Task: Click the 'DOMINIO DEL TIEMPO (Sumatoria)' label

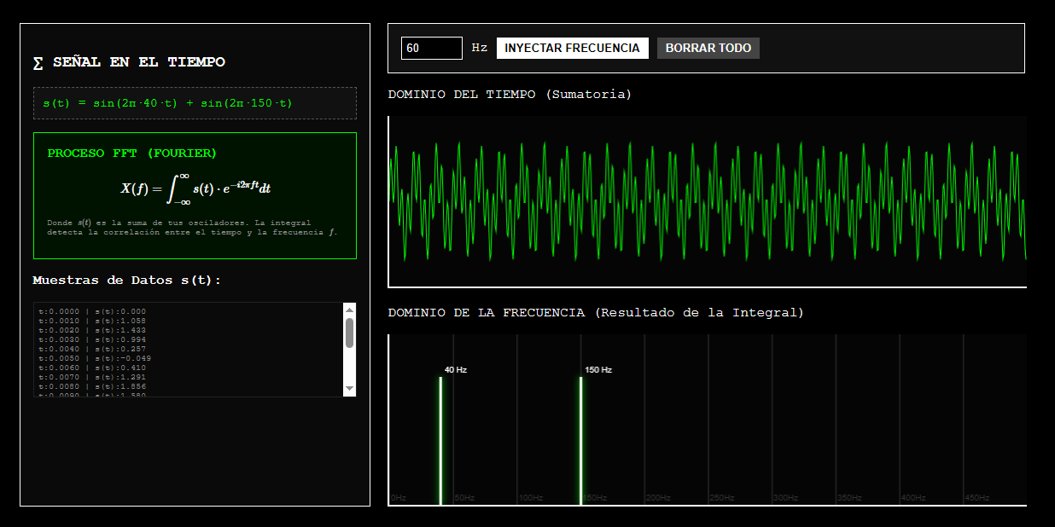Action: [510, 94]
